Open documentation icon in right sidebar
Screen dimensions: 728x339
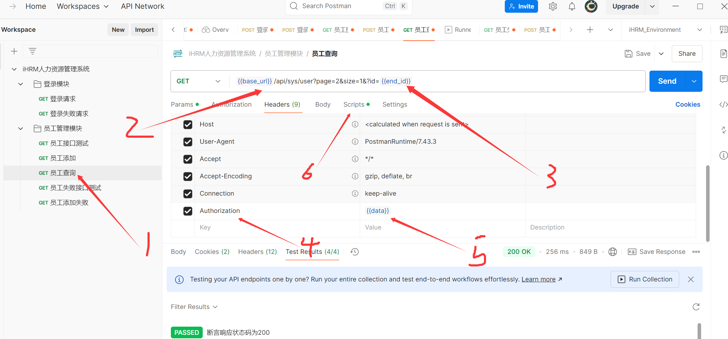(723, 54)
